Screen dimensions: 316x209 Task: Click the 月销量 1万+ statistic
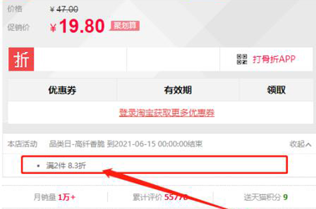click(55, 197)
